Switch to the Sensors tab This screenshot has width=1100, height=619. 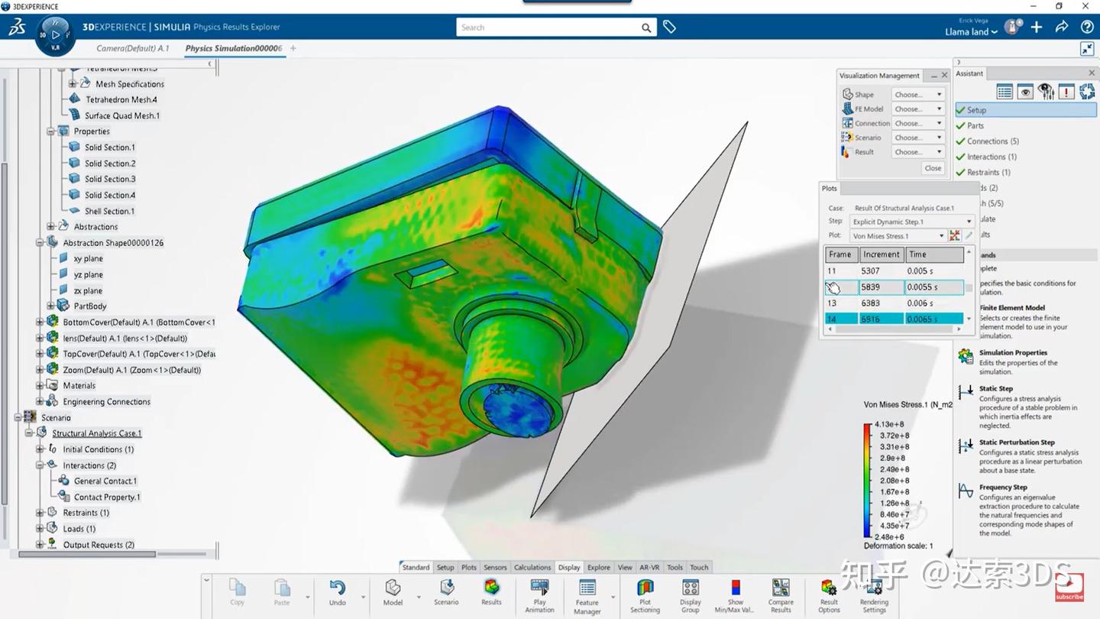coord(495,567)
